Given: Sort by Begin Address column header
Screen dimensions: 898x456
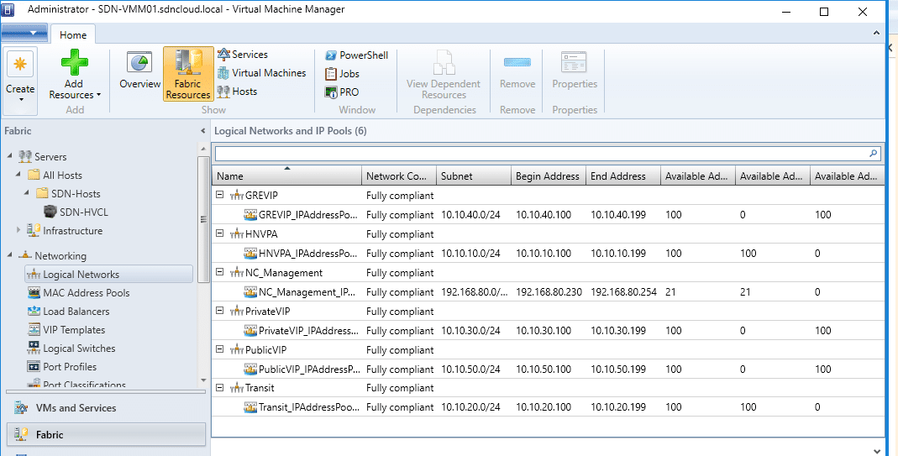Looking at the screenshot, I should pyautogui.click(x=548, y=176).
